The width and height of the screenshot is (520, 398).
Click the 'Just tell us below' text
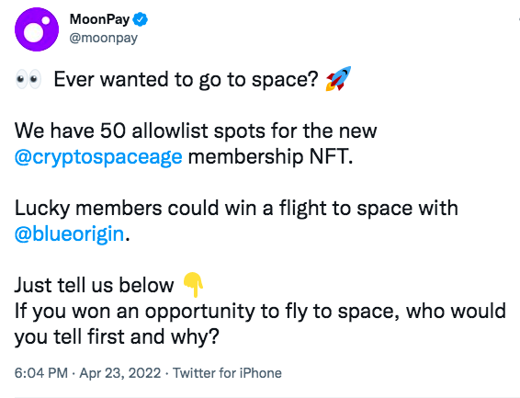point(95,285)
